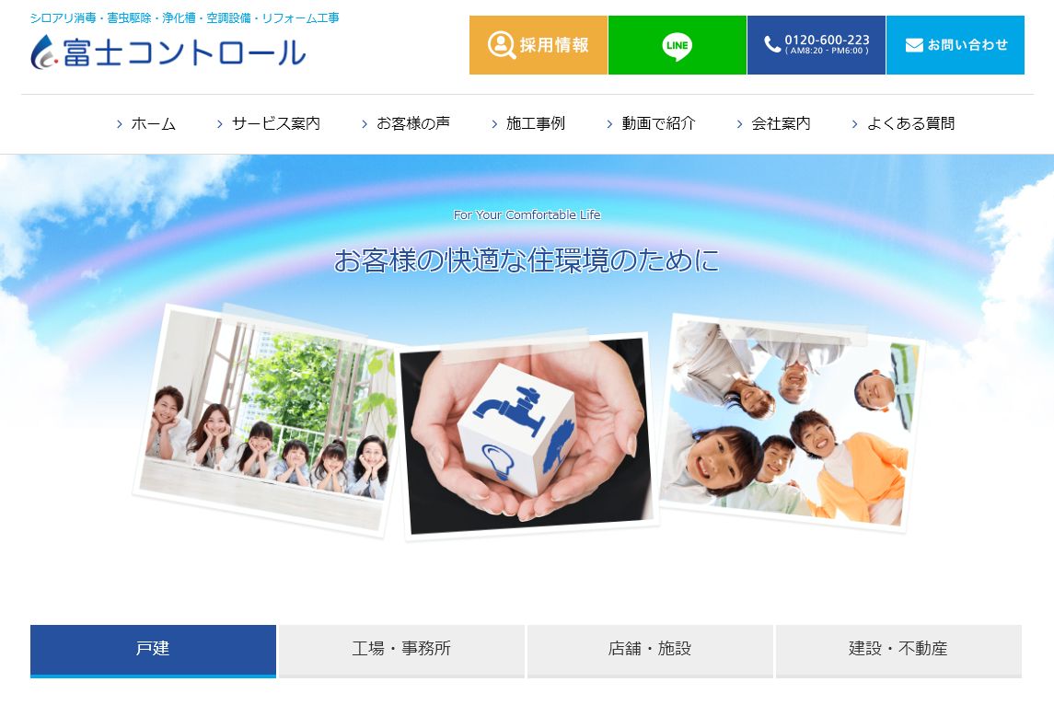Click the Fuji Control logo
This screenshot has height=705, width=1054.
(168, 52)
